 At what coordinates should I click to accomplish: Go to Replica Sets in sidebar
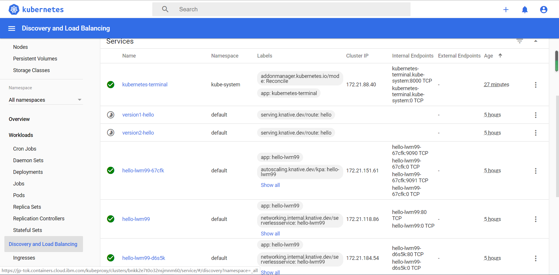tap(27, 207)
